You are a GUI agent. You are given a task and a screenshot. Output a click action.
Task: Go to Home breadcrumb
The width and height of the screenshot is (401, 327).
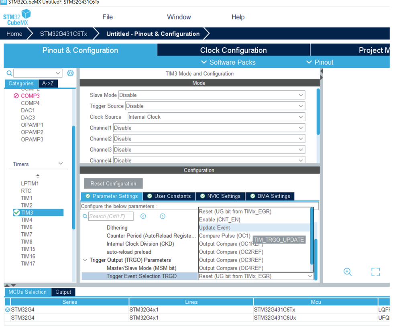(14, 34)
